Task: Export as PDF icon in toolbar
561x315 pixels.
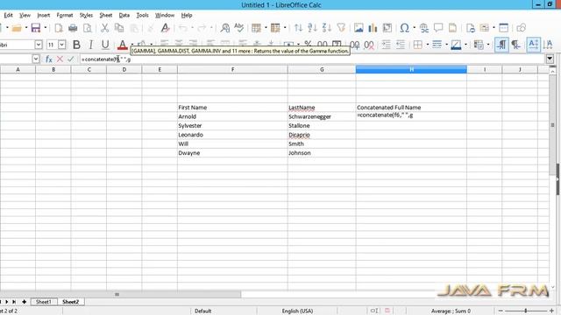Action: click(x=59, y=28)
